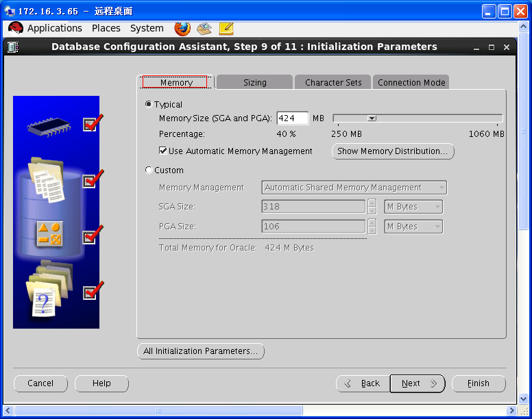The height and width of the screenshot is (419, 532).
Task: Select the Typical radio button
Action: tap(149, 105)
